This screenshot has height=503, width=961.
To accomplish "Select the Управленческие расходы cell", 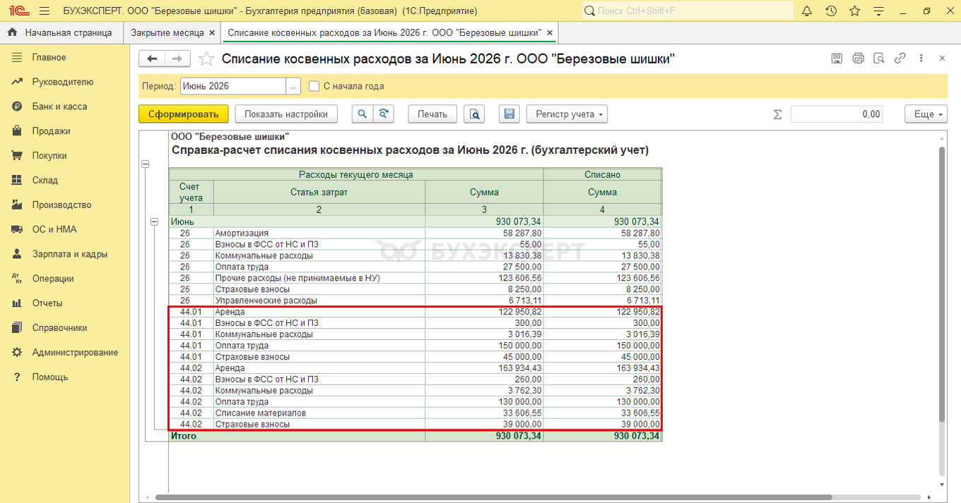I will (319, 301).
